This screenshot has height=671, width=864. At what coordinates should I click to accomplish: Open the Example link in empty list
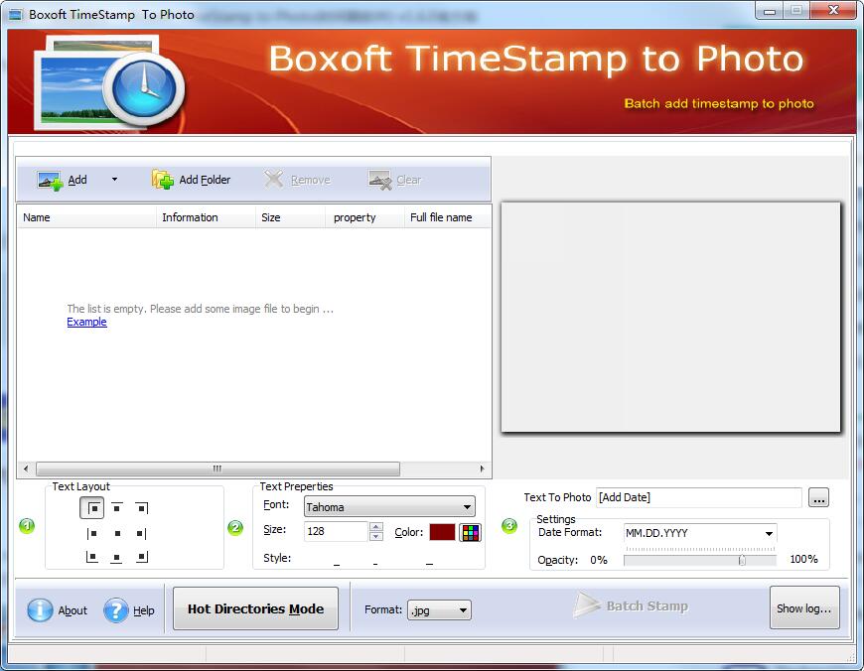coord(86,323)
